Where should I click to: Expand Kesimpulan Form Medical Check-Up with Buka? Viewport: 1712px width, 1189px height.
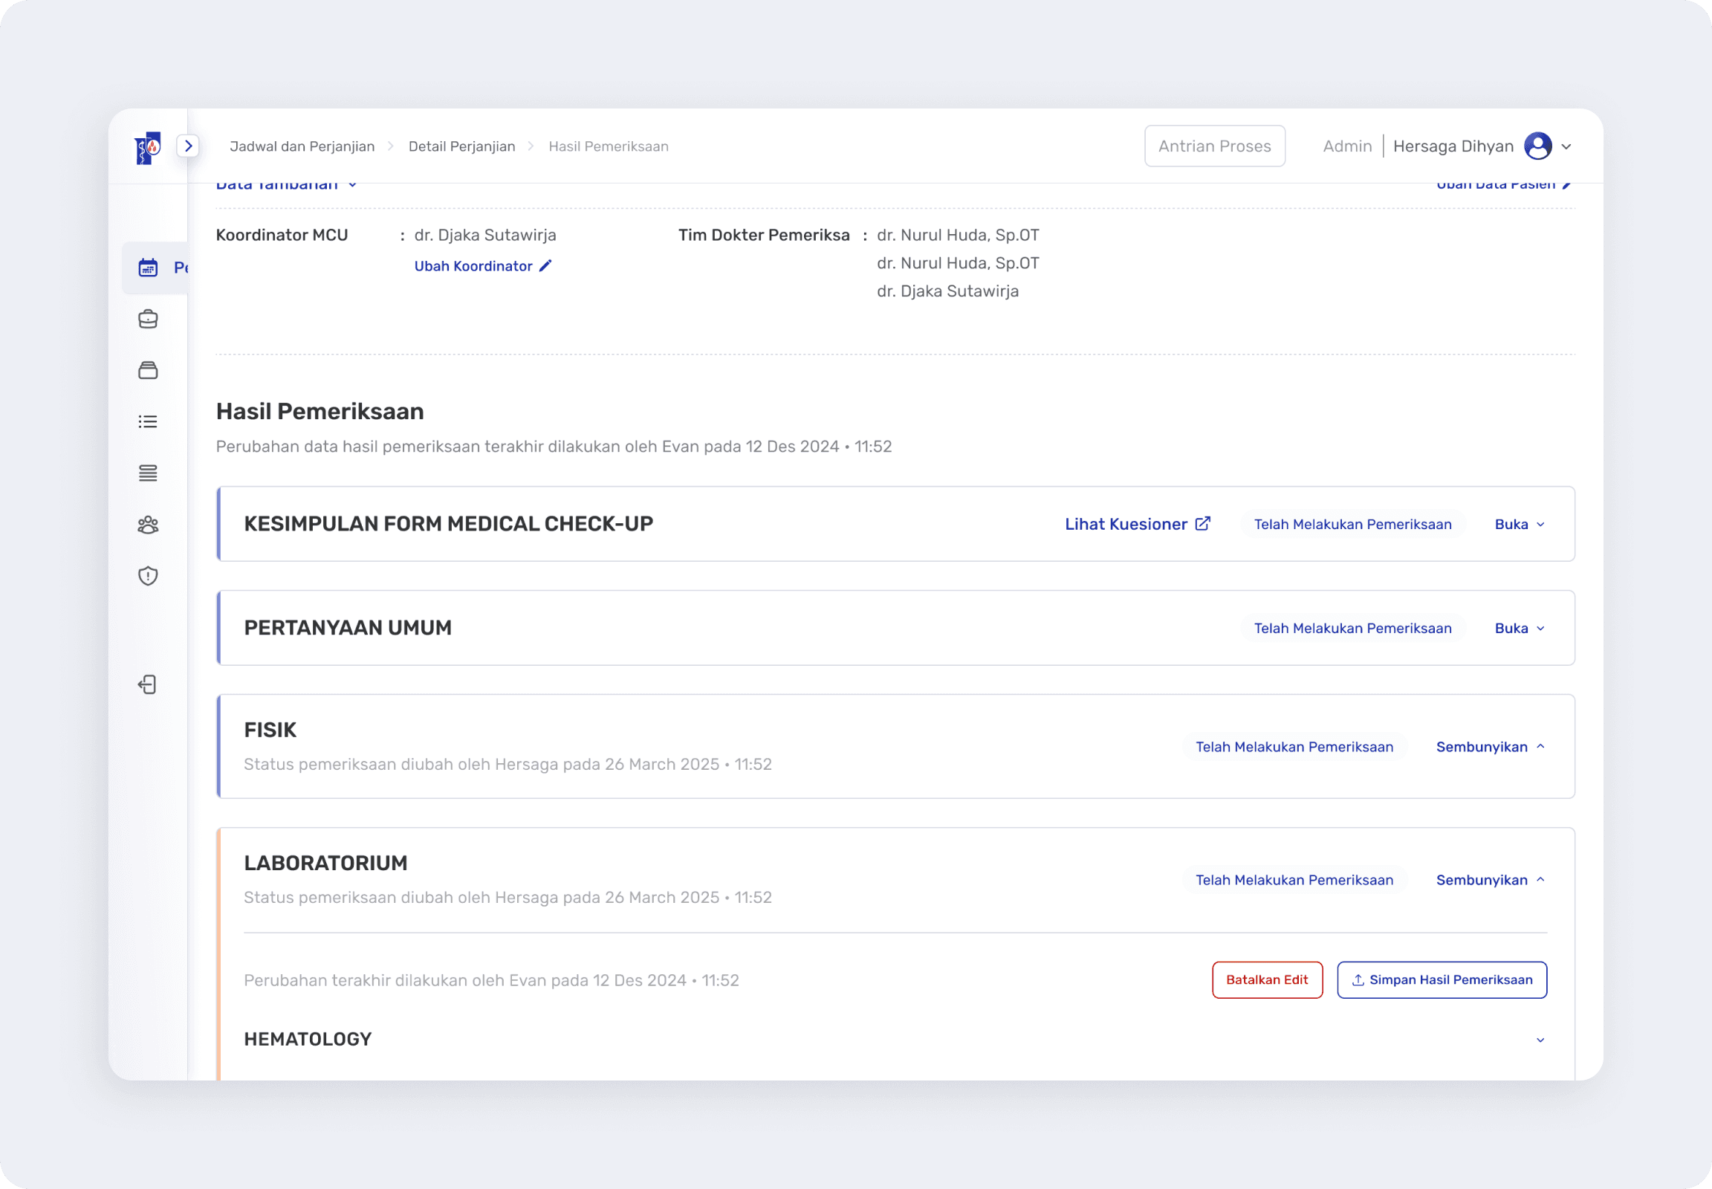(x=1519, y=525)
